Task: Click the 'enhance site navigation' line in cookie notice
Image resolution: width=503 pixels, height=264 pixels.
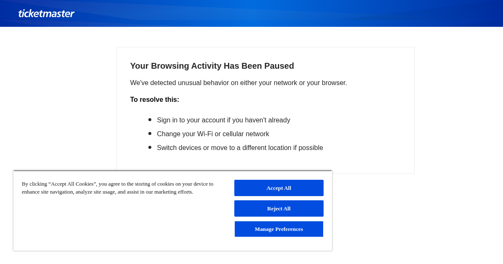Action: pyautogui.click(x=107, y=192)
